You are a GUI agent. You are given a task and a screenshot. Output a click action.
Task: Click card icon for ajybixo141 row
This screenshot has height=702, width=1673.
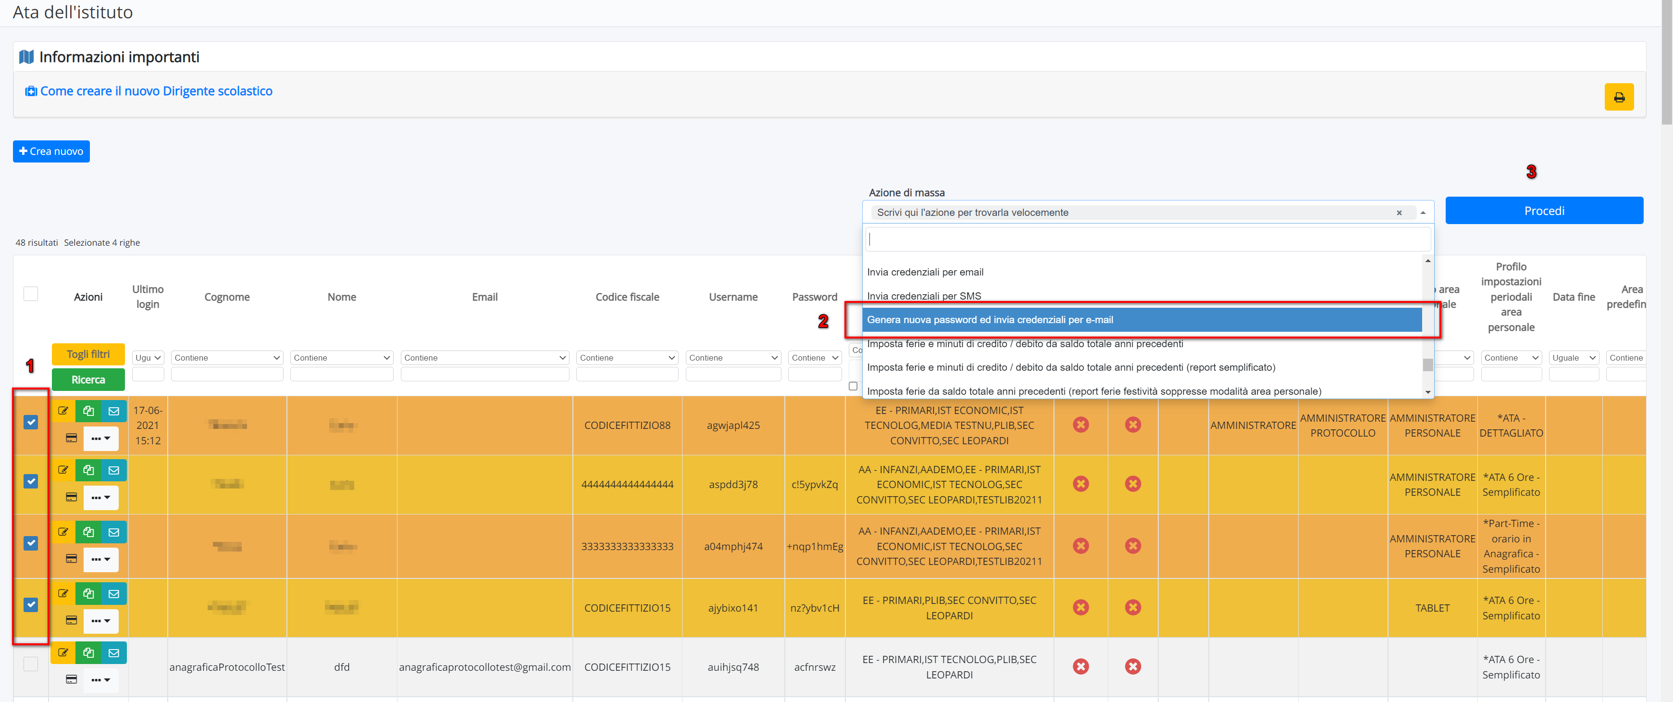pyautogui.click(x=72, y=620)
